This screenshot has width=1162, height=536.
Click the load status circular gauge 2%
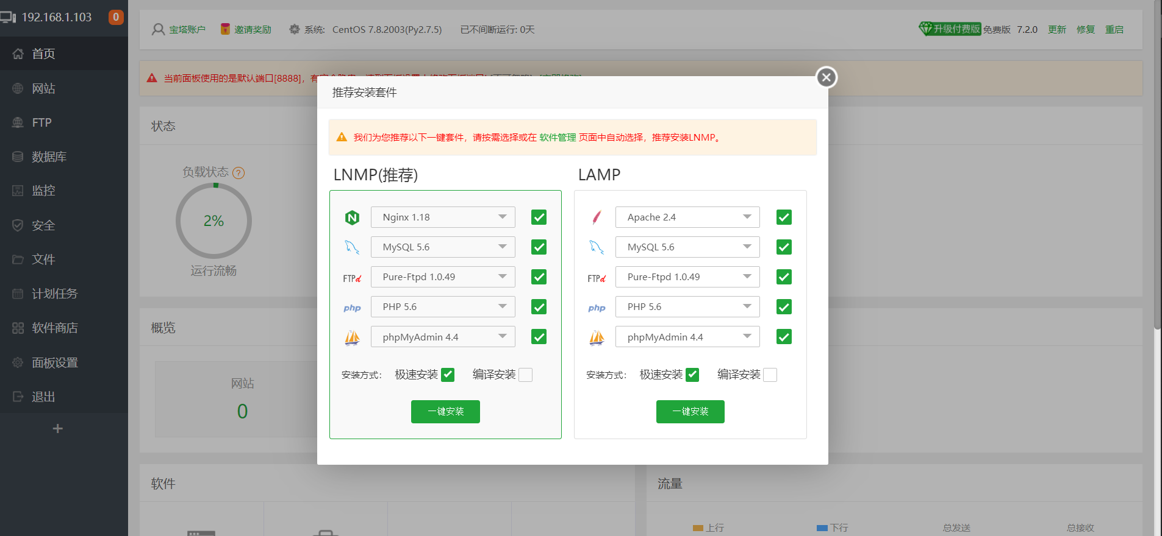coord(213,221)
